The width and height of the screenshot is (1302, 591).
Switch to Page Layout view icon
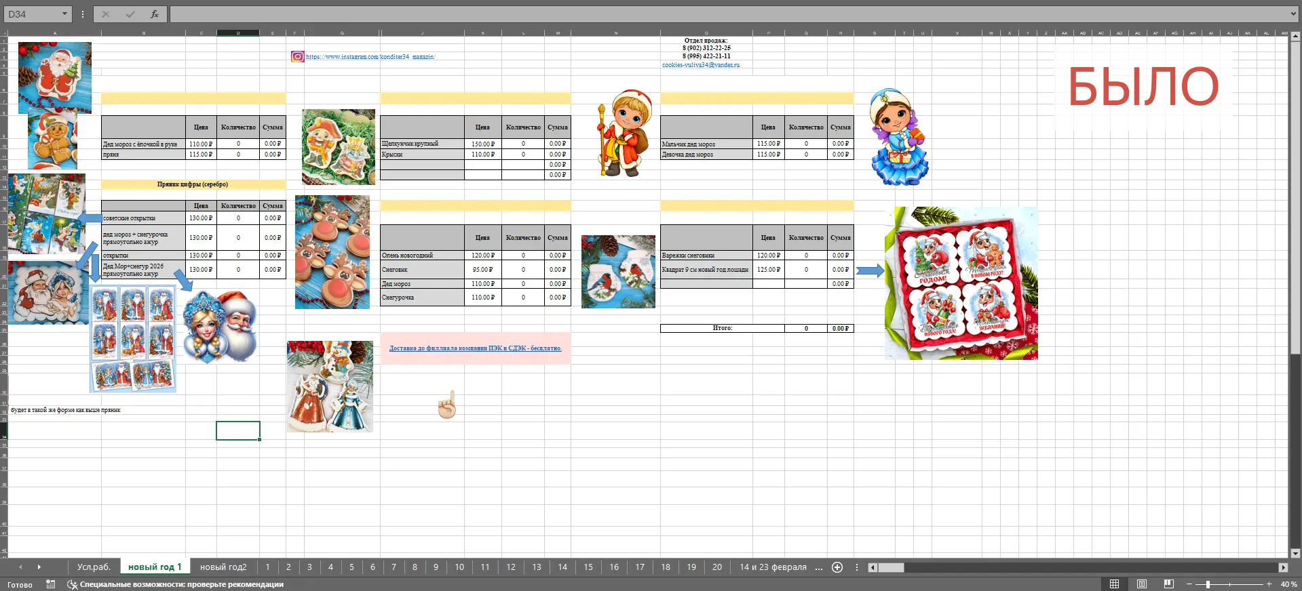[1142, 584]
